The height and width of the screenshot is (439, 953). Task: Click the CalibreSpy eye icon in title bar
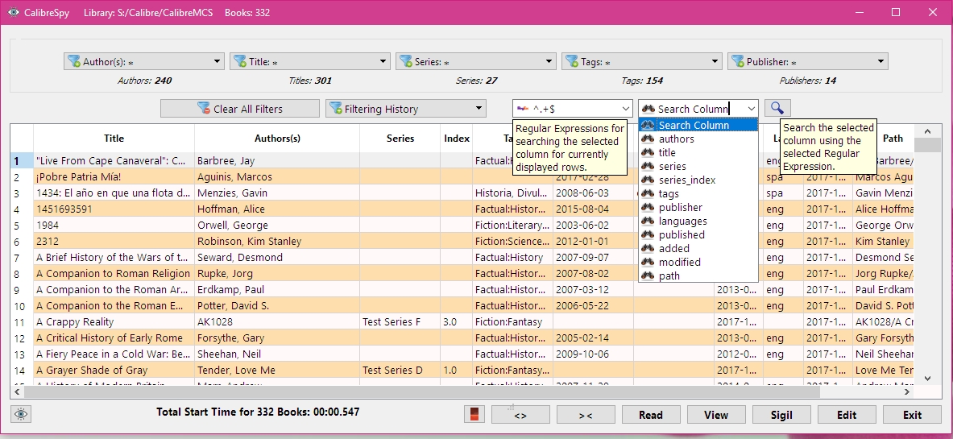click(14, 12)
